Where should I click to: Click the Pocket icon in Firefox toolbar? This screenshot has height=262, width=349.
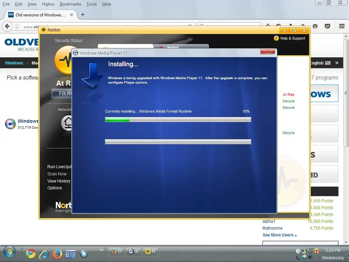tap(328, 26)
